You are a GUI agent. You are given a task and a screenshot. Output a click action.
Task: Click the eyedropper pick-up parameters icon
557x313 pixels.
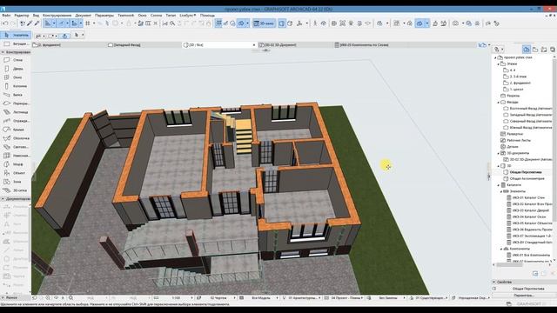(x=30, y=23)
